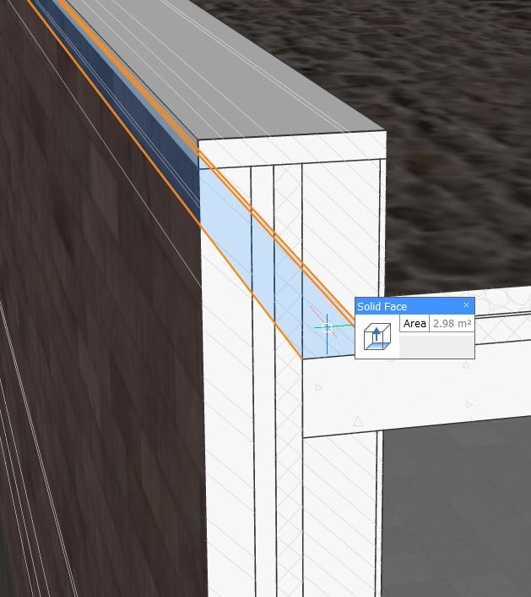Select the dark brick-textured wall surface
This screenshot has height=597, width=531.
pyautogui.click(x=93, y=338)
